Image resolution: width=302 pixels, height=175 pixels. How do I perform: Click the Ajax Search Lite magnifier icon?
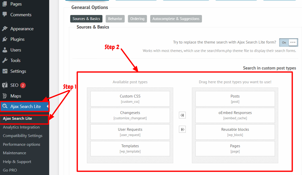(5, 106)
